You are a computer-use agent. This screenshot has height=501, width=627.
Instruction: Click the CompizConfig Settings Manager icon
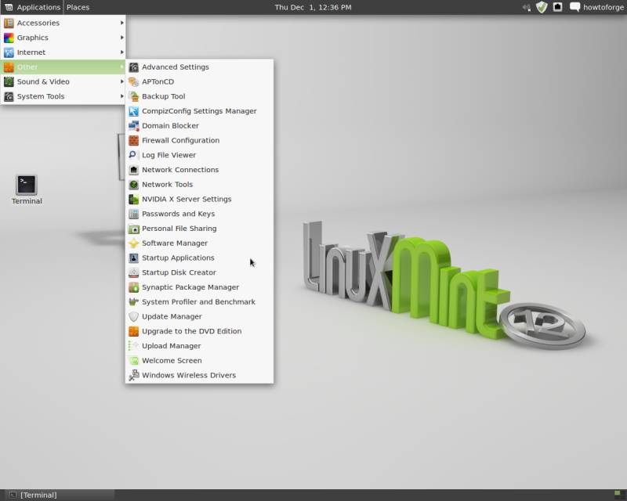(133, 111)
